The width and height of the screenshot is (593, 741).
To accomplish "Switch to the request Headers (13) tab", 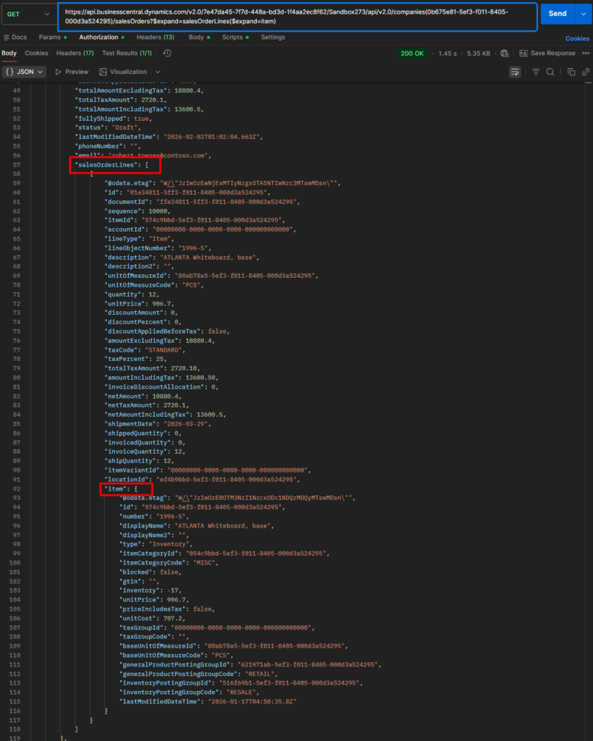I will [155, 37].
